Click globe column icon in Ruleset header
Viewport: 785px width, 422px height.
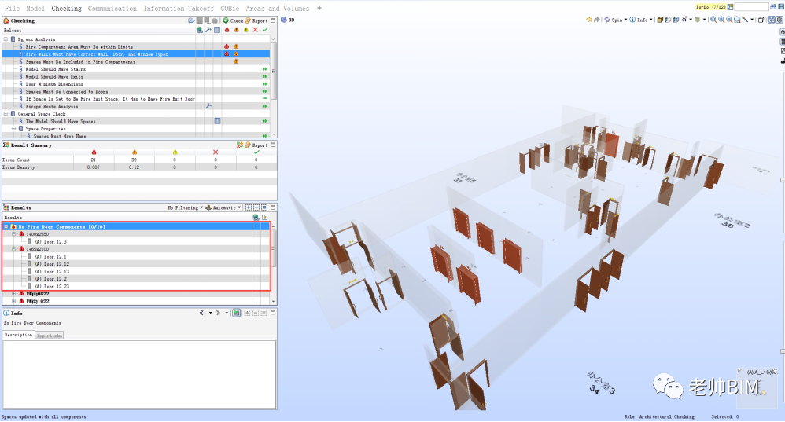tap(200, 30)
